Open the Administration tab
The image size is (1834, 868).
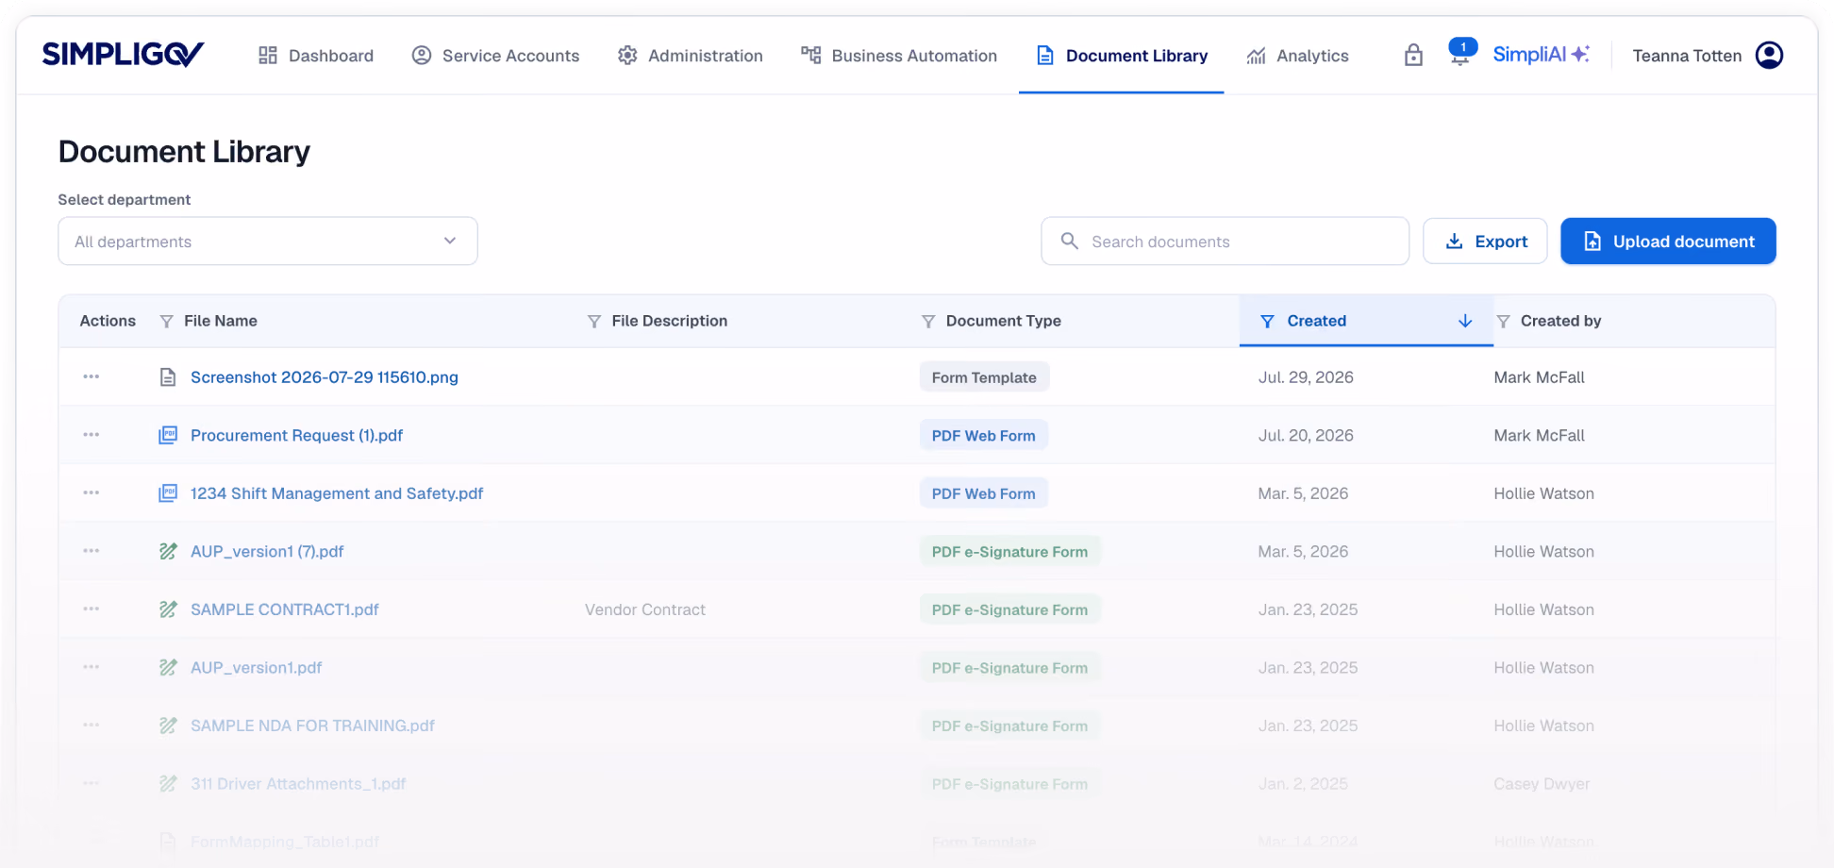(690, 56)
